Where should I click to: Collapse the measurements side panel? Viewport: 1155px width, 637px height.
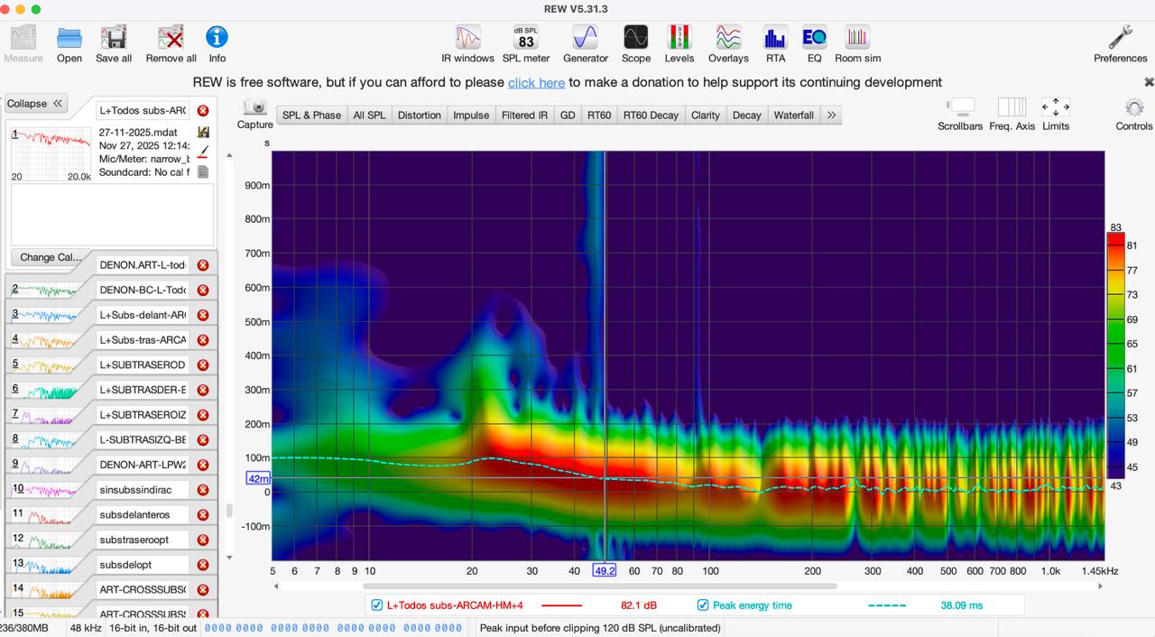36,104
